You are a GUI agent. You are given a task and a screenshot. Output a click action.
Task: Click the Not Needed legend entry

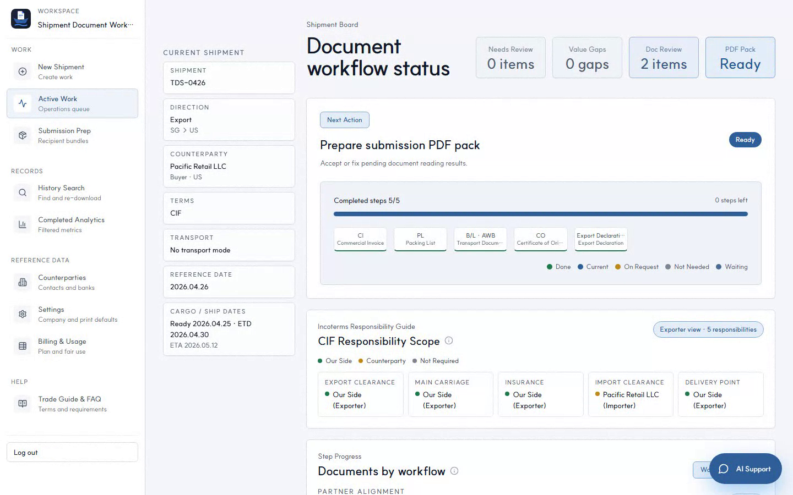point(687,267)
